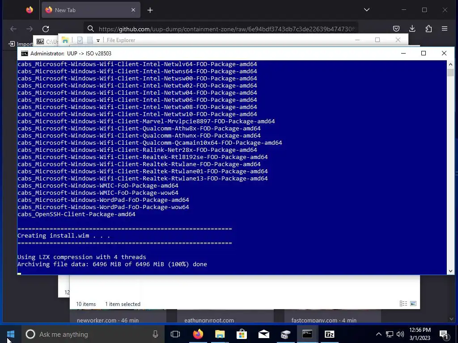Screen dimensions: 458x343
Task: Click Cortana circle icon in search box
Action: pos(30,334)
